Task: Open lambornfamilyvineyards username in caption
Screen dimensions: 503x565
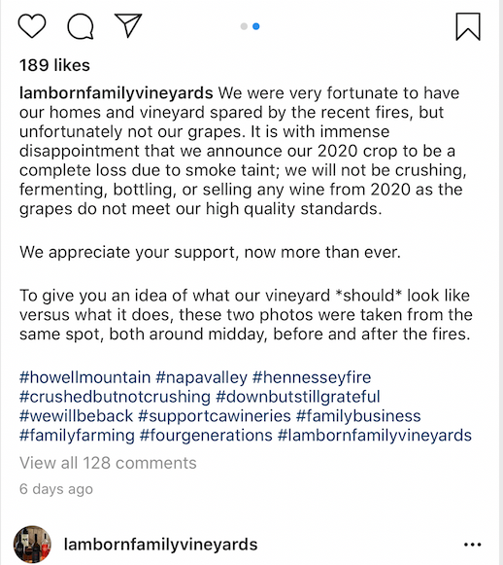Action: coord(117,93)
